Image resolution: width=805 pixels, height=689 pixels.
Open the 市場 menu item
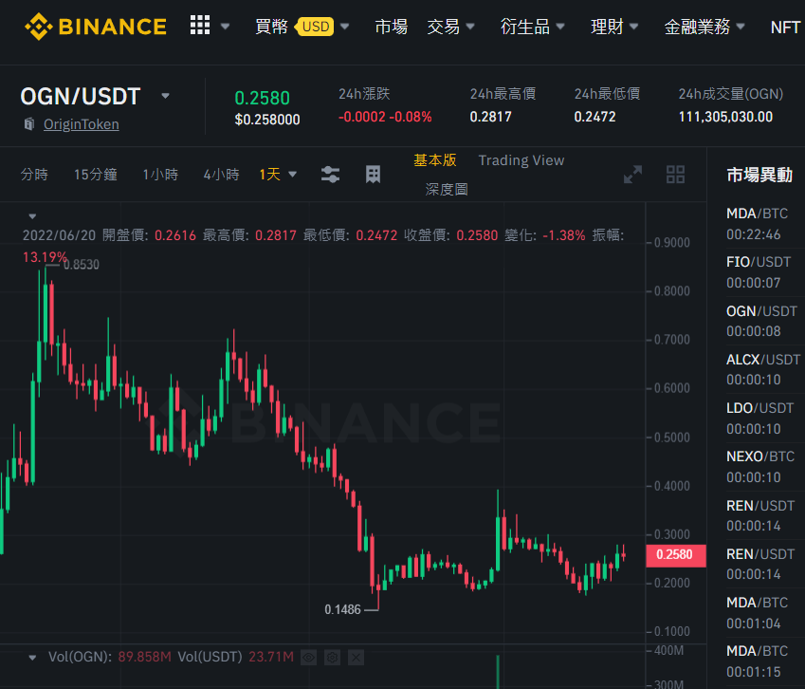(391, 27)
